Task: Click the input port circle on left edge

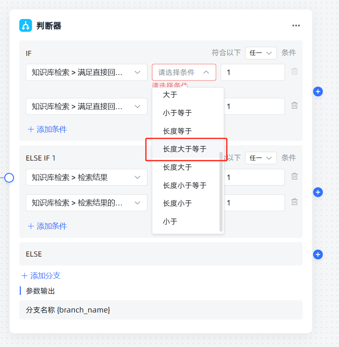Action: tap(9, 178)
